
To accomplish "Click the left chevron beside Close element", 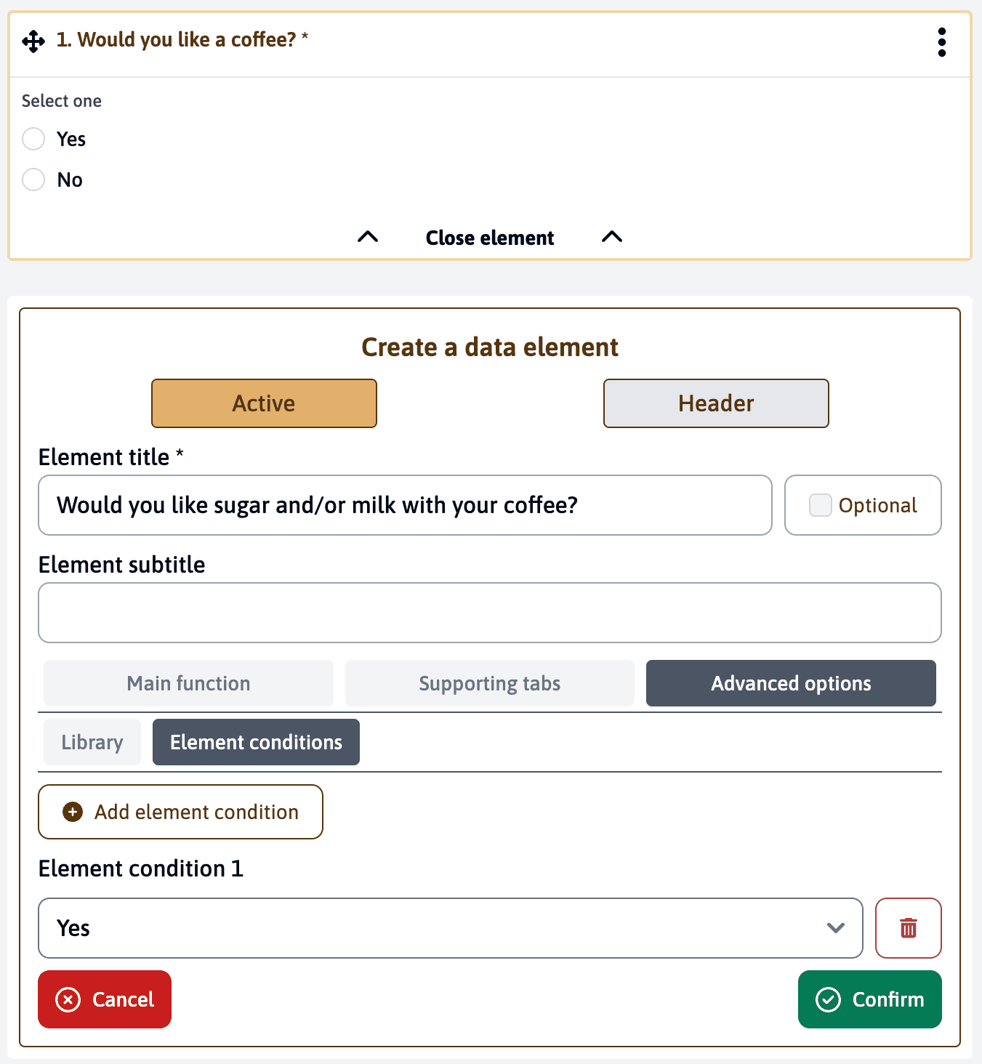I will click(x=368, y=237).
